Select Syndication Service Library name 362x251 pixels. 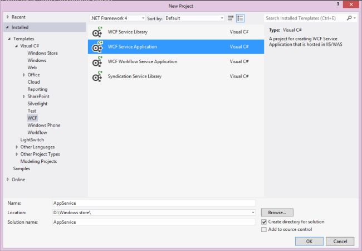[135, 76]
